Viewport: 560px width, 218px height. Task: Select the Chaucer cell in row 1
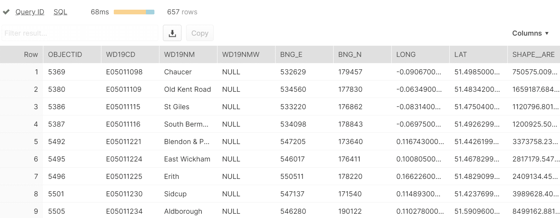(188, 72)
